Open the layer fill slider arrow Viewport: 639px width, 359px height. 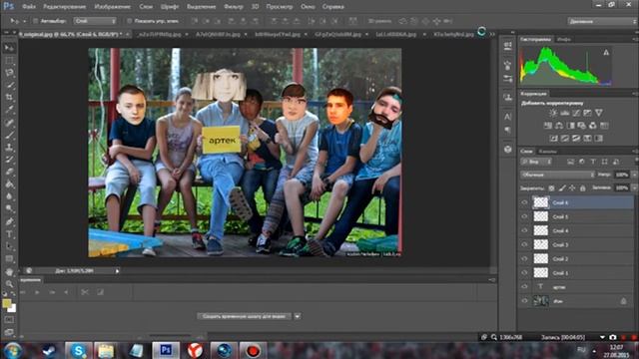634,187
